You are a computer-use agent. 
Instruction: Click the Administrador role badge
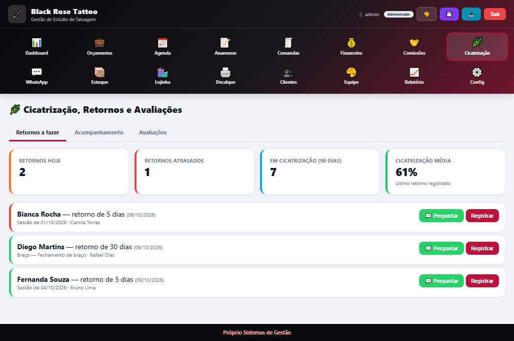pos(399,15)
